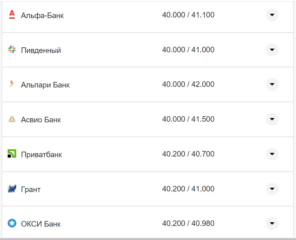Screen dimensions: 296x240
Task: Open the ОКСИ Банк dropdown arrow
Action: [x=272, y=223]
